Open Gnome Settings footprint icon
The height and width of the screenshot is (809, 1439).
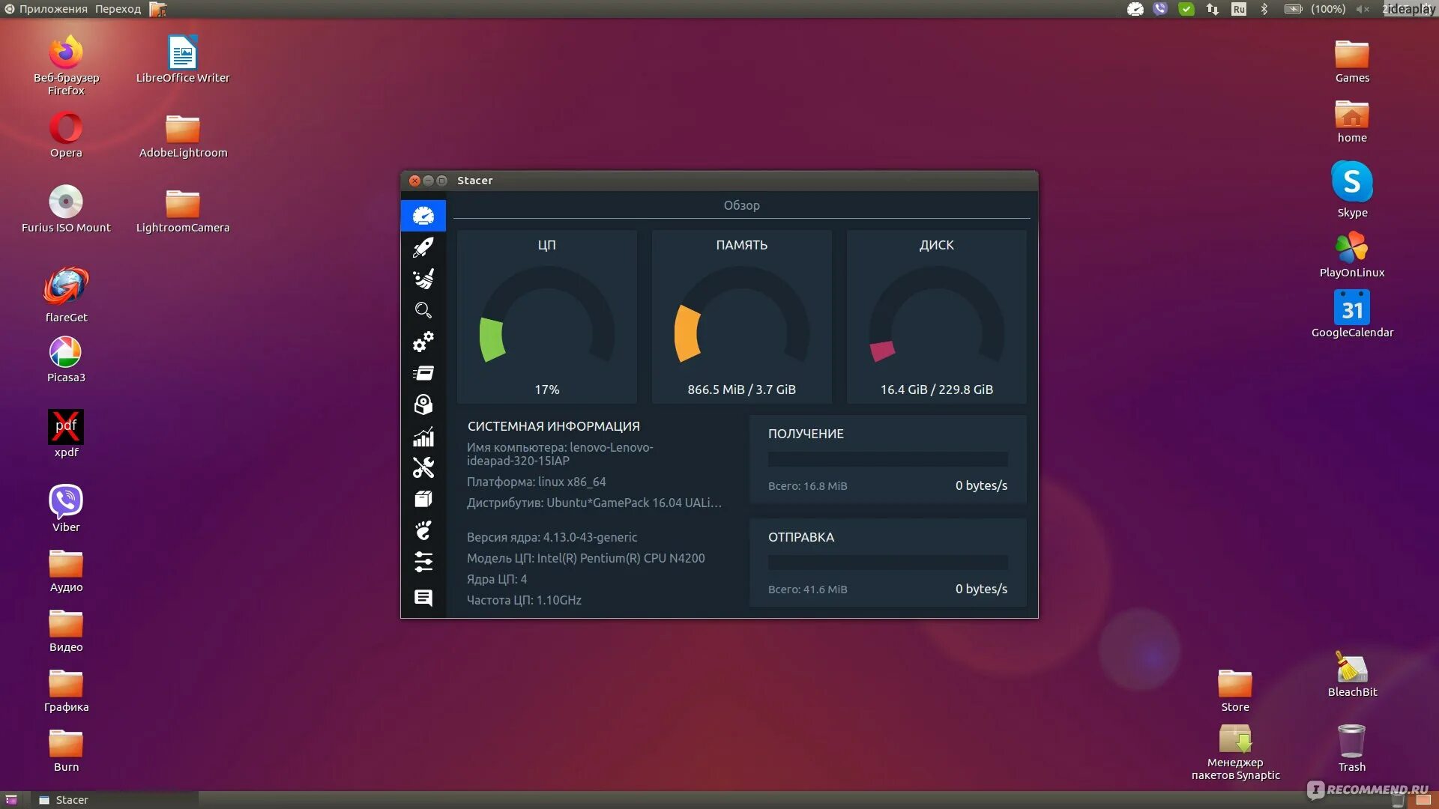click(423, 531)
